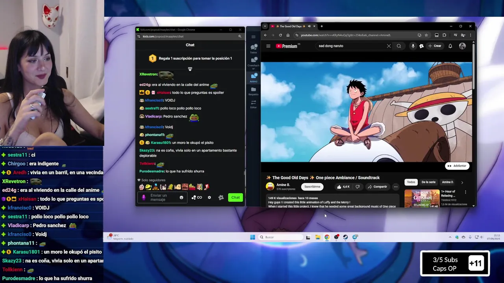Go back in the YouTube browser window
The image size is (504, 283).
pos(265,35)
